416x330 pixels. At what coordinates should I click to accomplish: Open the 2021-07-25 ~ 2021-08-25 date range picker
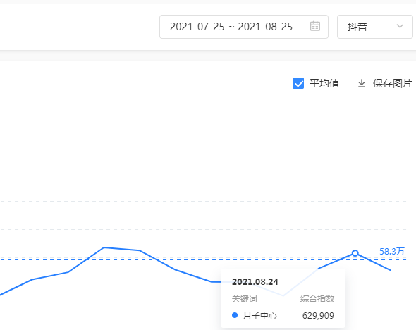[x=244, y=27]
